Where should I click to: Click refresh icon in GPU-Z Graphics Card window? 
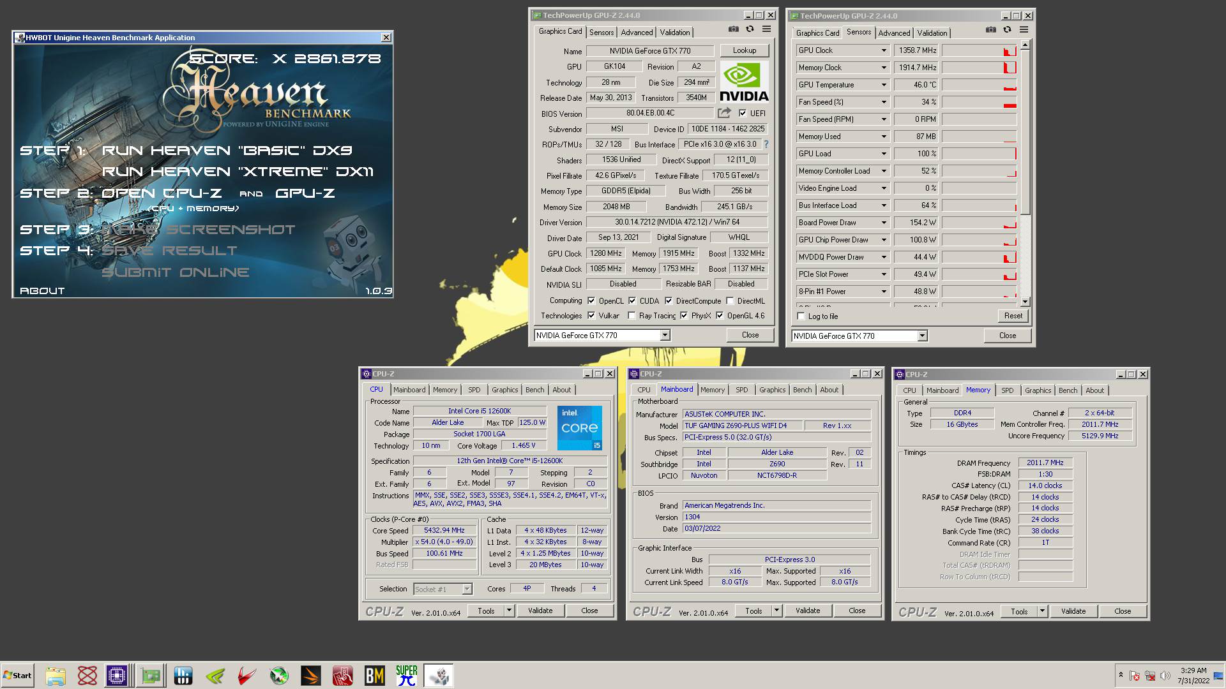pos(750,29)
